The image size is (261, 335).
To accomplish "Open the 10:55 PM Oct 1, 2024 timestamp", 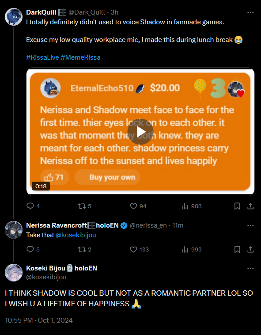I will click(38, 320).
